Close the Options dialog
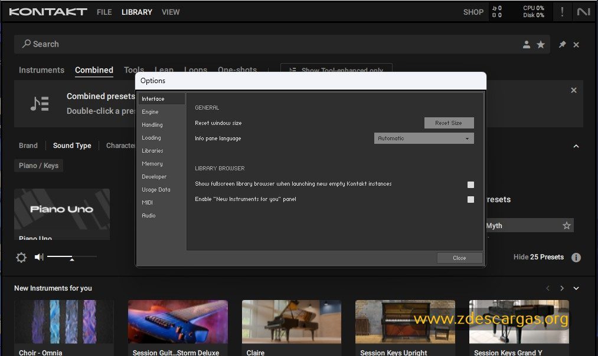The height and width of the screenshot is (356, 598). click(459, 258)
